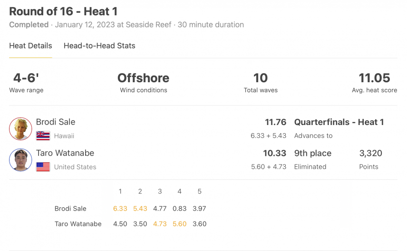Click the Hawaii flag icon

(x=43, y=136)
